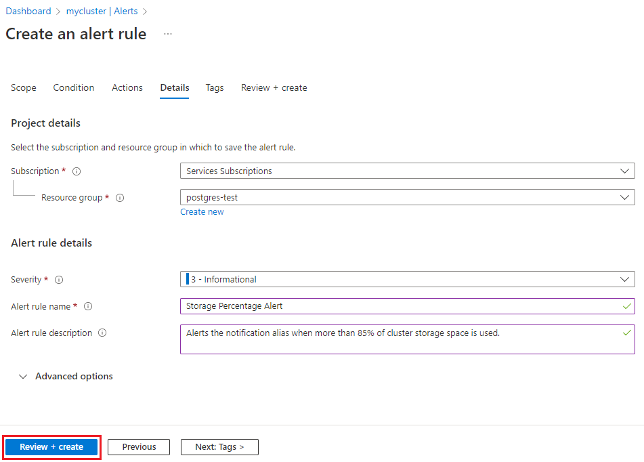Open the Actions tab

click(x=127, y=87)
